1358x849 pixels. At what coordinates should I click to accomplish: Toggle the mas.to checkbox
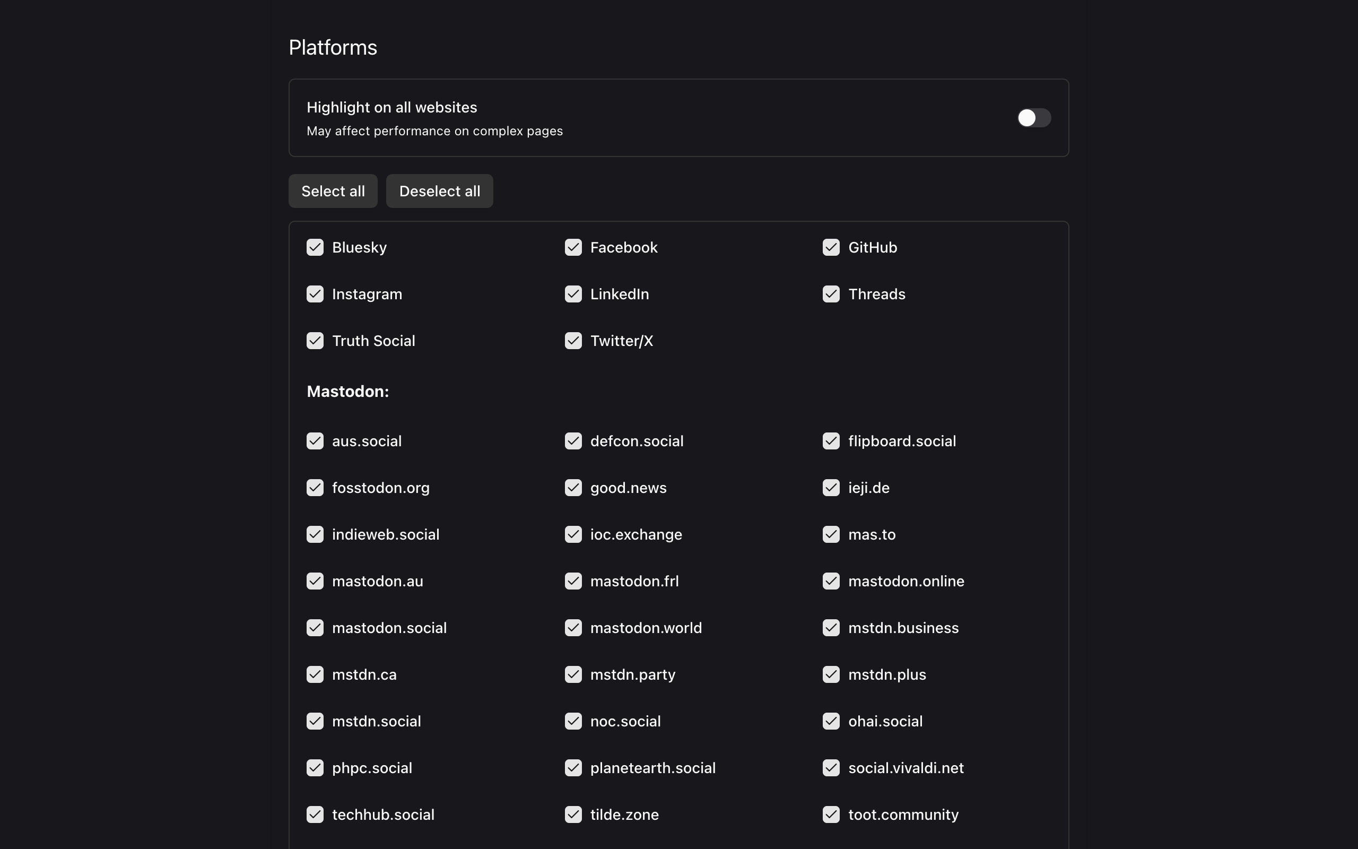coord(831,534)
